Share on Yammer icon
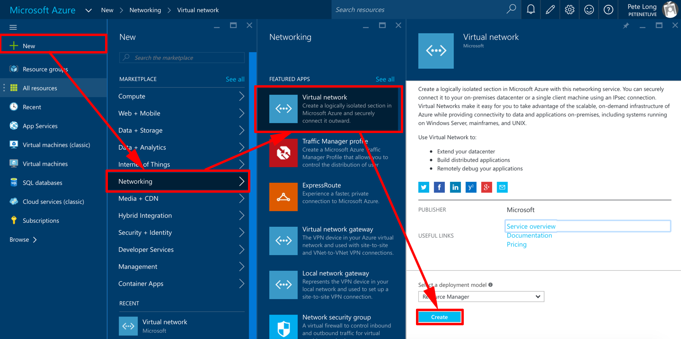 tap(471, 187)
